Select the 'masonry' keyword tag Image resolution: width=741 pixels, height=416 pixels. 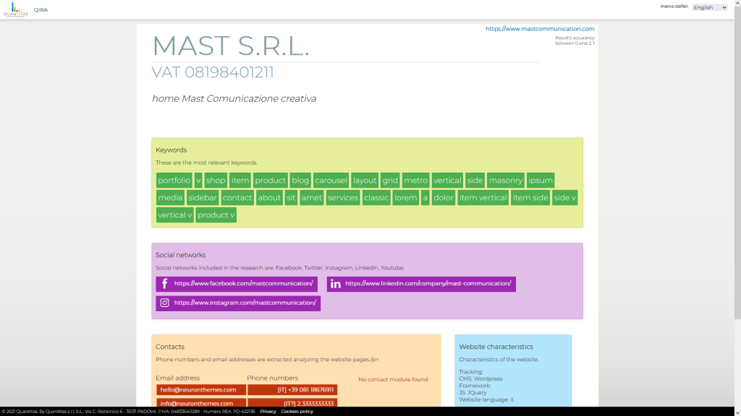pyautogui.click(x=506, y=180)
